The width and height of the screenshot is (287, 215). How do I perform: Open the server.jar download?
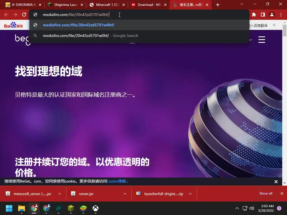(86, 194)
